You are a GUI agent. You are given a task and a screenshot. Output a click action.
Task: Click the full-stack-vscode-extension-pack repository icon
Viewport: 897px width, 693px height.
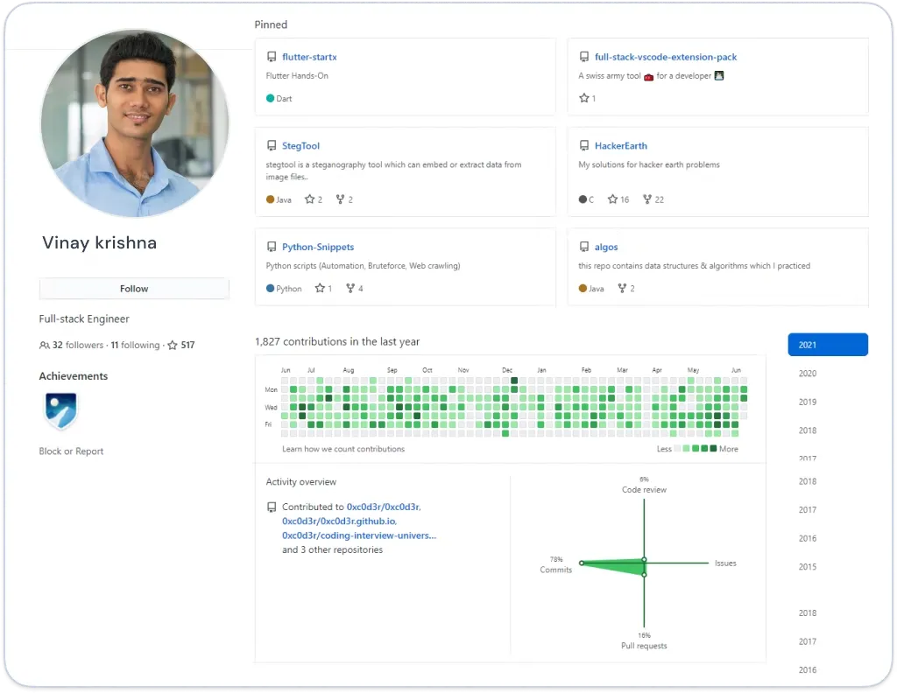(583, 57)
